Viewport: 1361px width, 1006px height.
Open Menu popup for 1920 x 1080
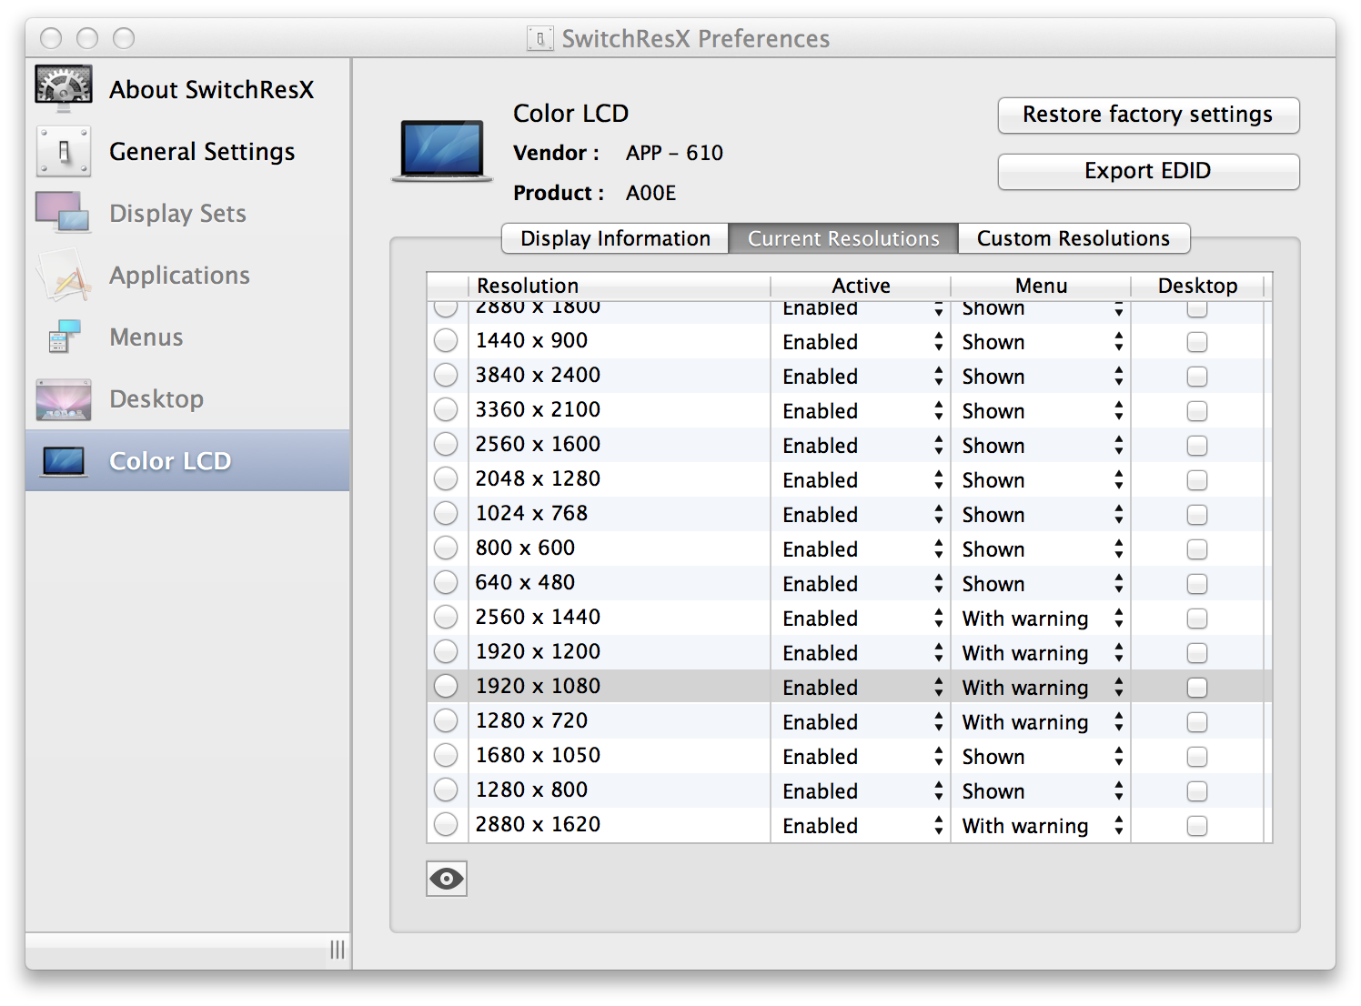pos(1041,688)
